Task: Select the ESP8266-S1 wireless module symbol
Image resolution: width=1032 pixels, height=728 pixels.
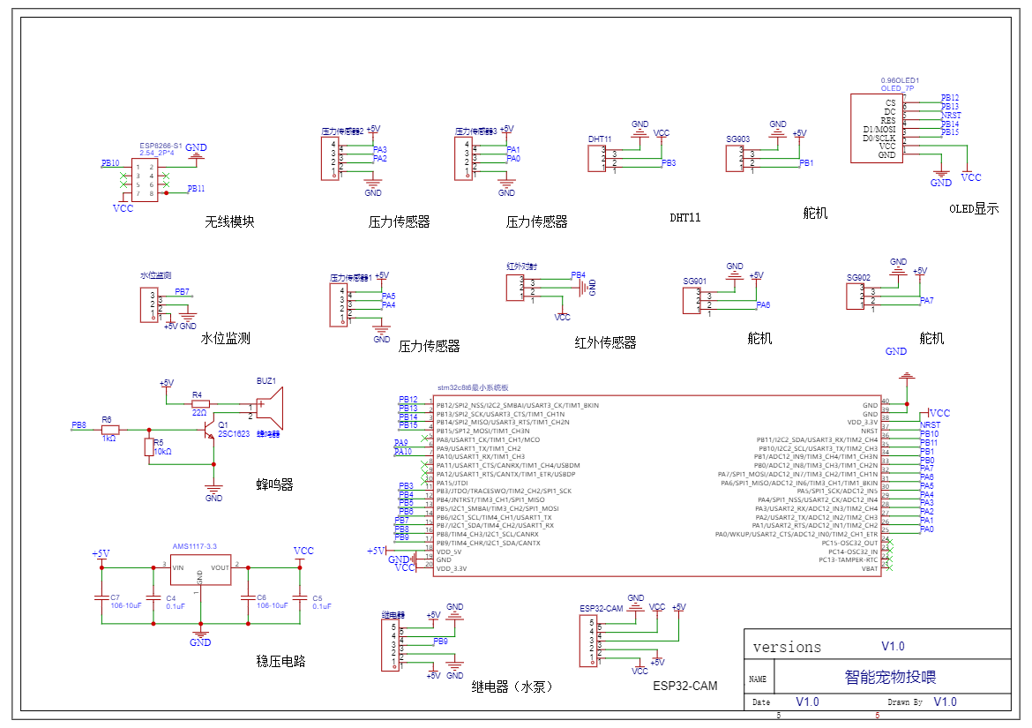Action: (x=144, y=180)
